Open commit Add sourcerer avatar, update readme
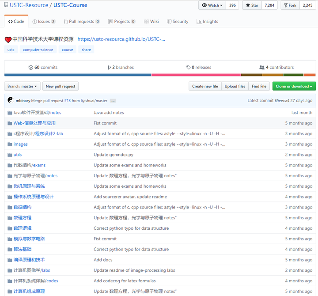The image size is (318, 296). click(x=130, y=197)
